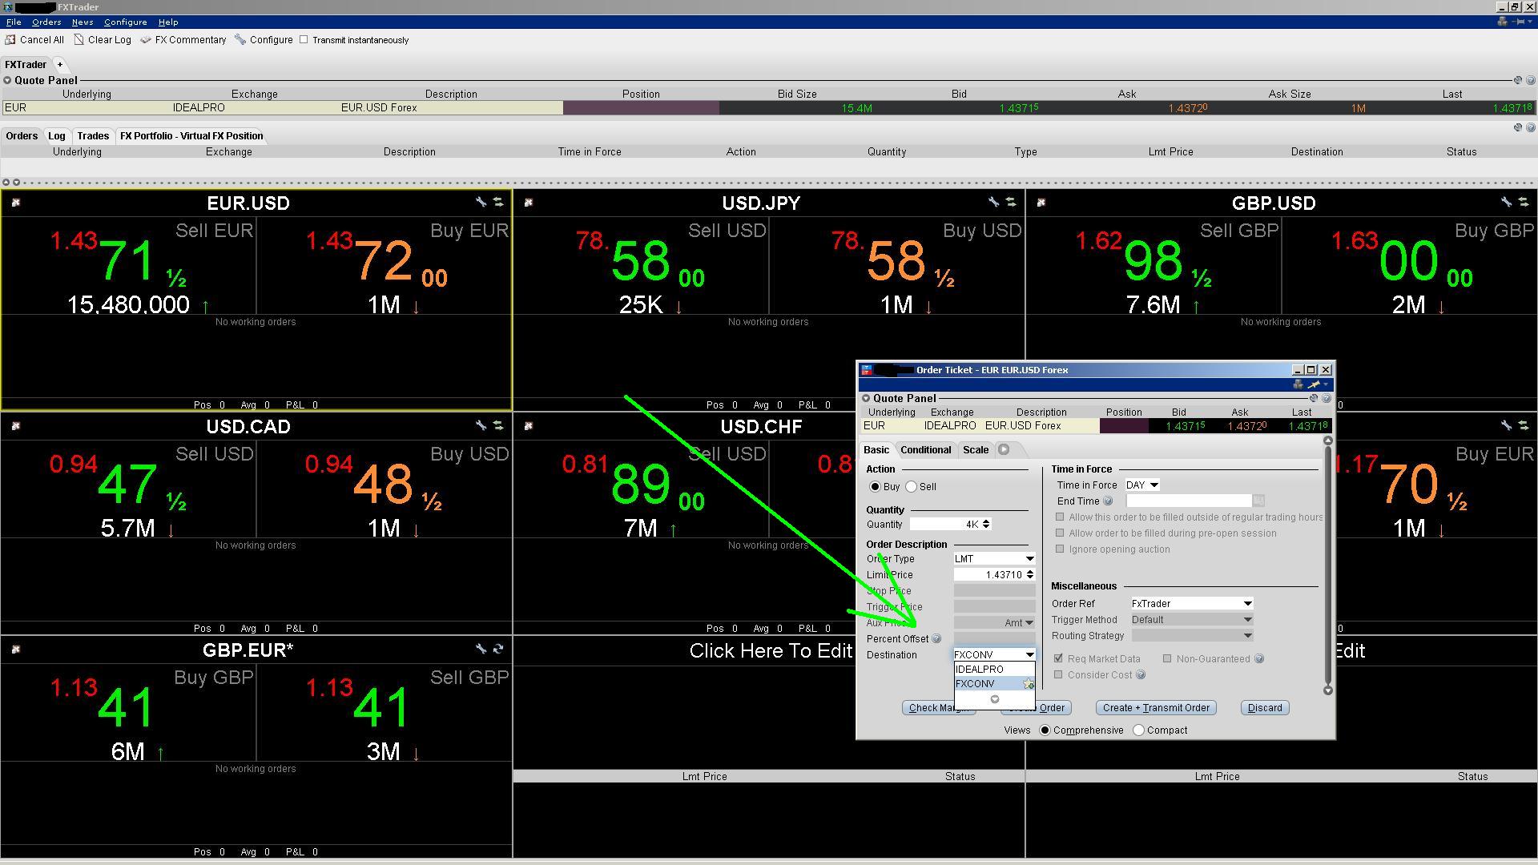Enable Transmit instantaneously checkbox

tap(304, 40)
